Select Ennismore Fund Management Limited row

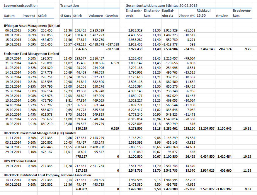[x=31, y=54]
